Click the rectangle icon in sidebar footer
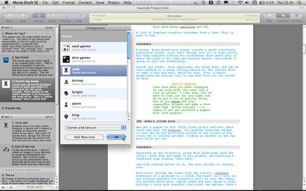The height and width of the screenshot is (191, 306). click(11, 187)
